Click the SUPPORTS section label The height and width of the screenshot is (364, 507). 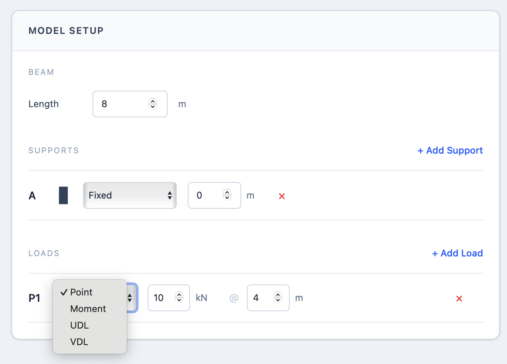tap(54, 150)
